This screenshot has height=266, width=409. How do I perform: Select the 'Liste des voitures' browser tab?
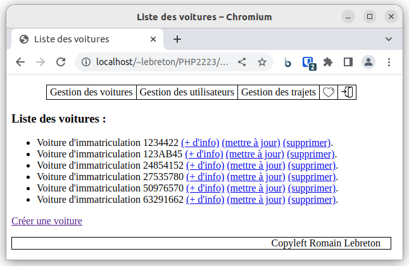[x=87, y=39]
